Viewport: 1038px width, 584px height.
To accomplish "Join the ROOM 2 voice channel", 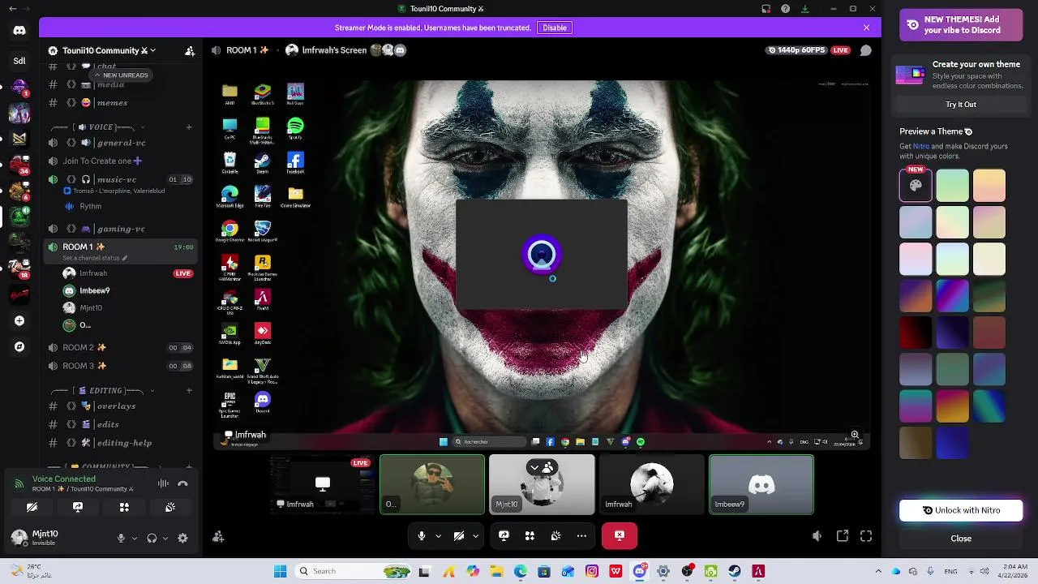I will [120, 347].
